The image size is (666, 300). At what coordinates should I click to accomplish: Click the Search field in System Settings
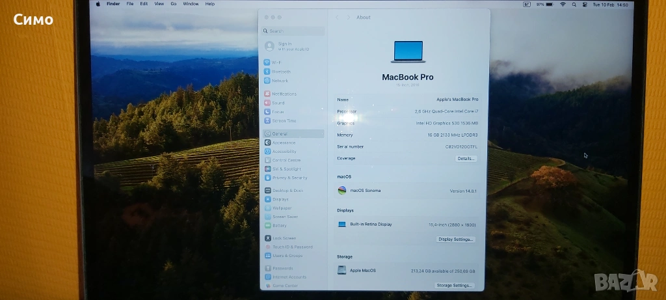293,31
